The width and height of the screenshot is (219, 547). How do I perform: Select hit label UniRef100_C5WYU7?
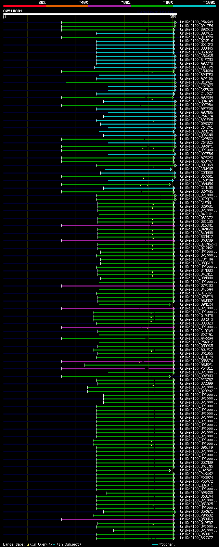pos(196,169)
